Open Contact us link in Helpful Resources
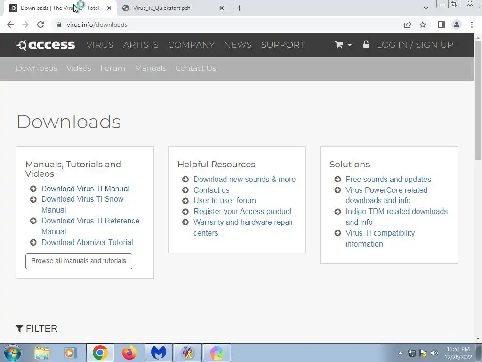The width and height of the screenshot is (482, 362). (x=211, y=190)
